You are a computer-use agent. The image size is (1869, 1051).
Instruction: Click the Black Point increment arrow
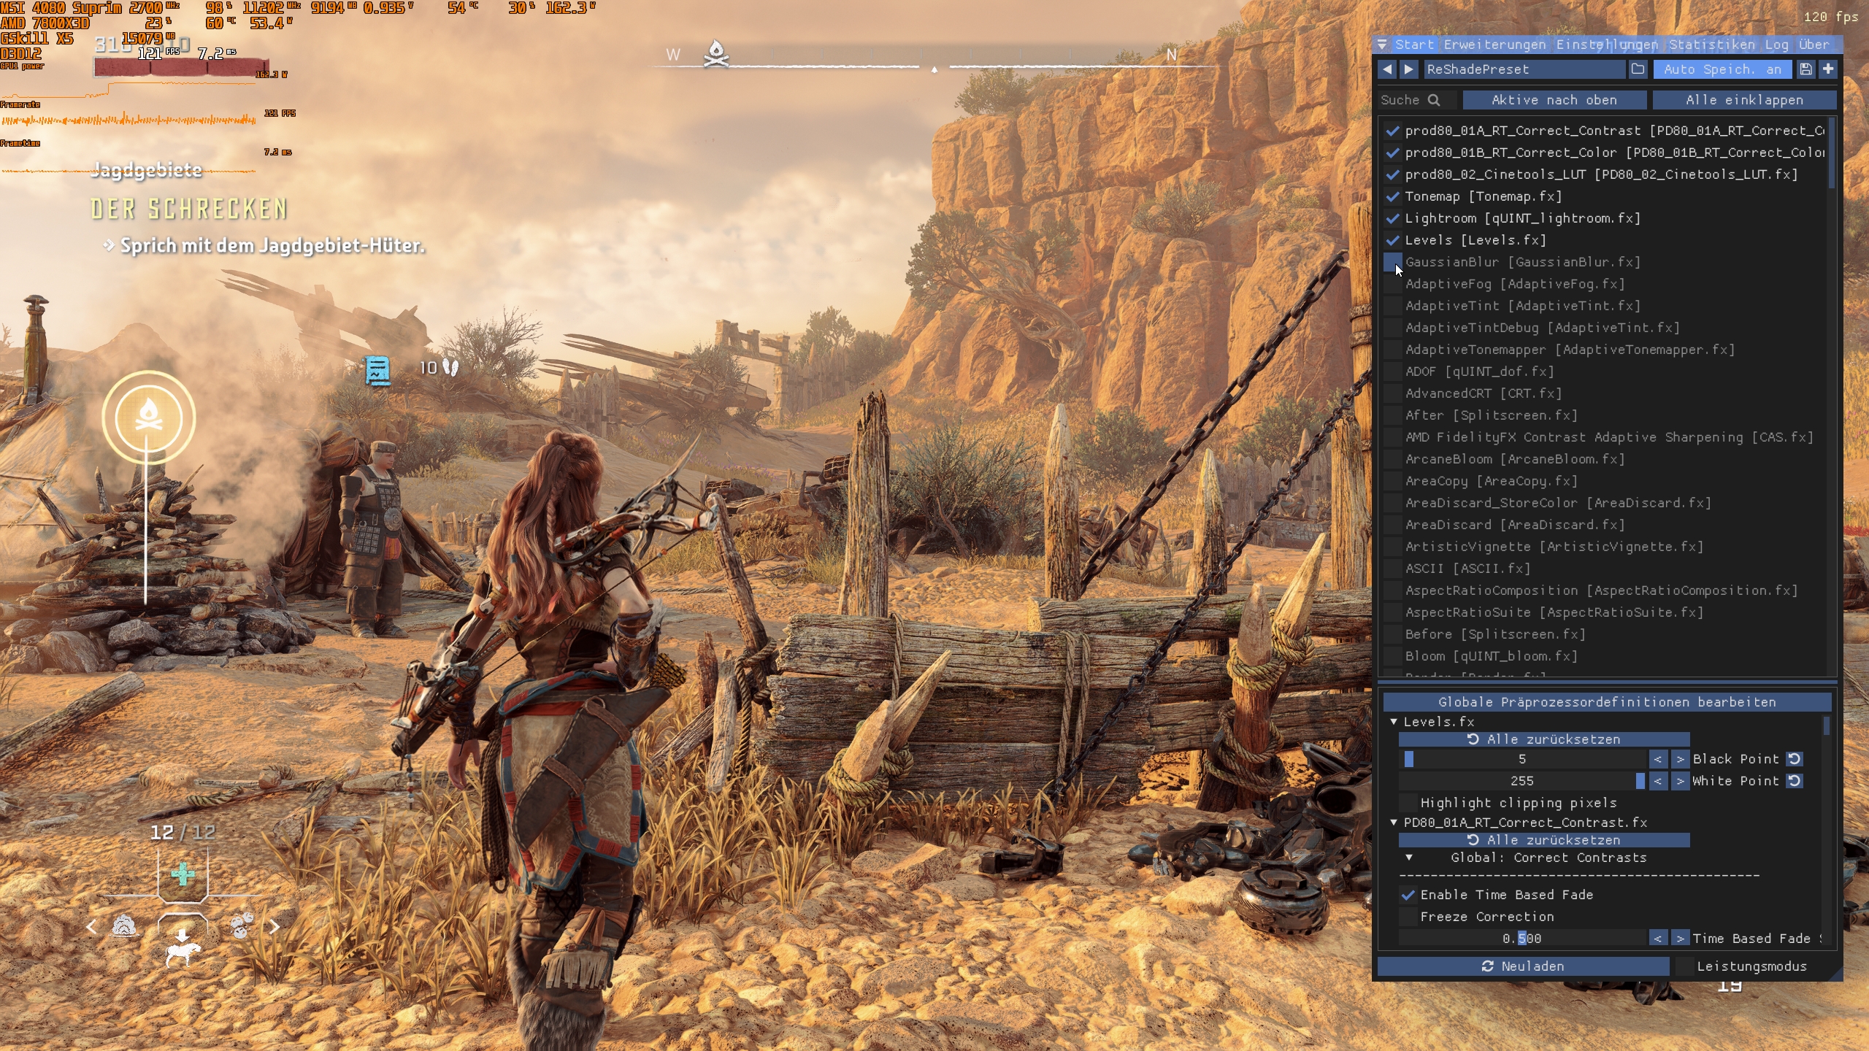pyautogui.click(x=1680, y=759)
